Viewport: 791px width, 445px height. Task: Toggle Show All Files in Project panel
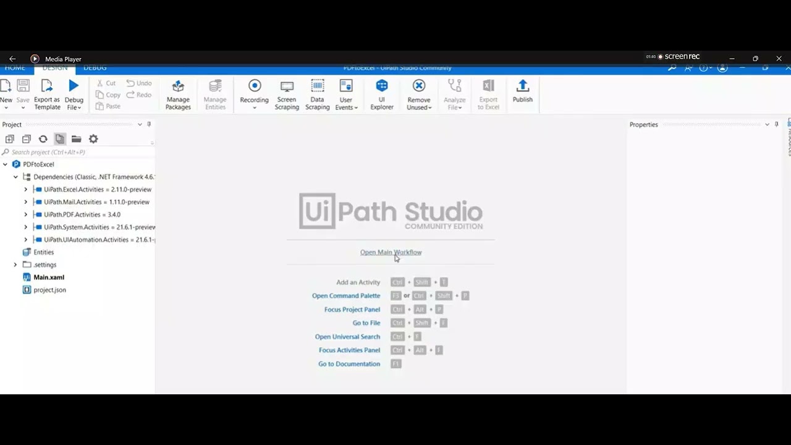pyautogui.click(x=59, y=139)
